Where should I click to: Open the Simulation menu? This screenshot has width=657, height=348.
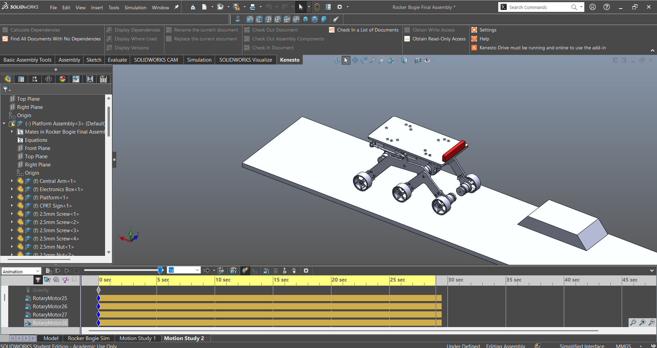[135, 7]
